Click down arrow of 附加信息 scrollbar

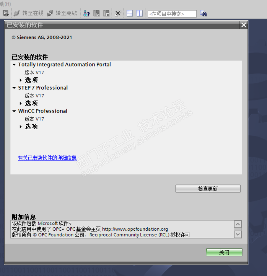[238, 234]
